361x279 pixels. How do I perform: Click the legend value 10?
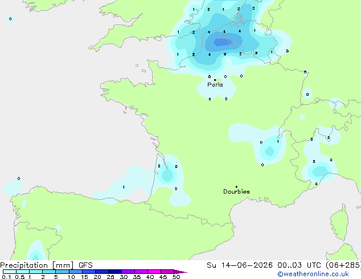coord(71,277)
